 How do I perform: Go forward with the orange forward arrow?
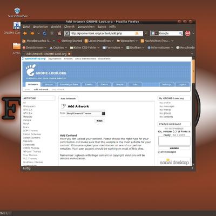[32, 33]
